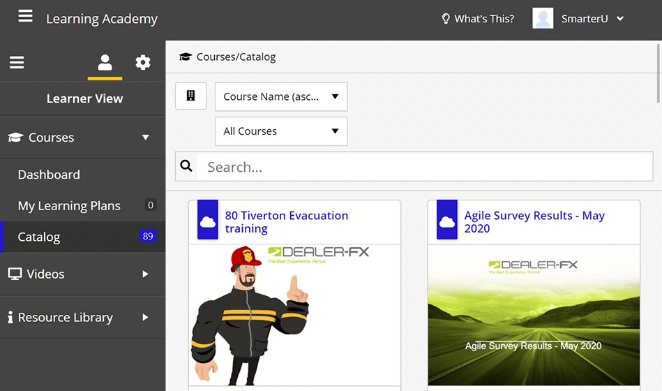
Task: Click the Resource Library menu label
Action: [66, 317]
